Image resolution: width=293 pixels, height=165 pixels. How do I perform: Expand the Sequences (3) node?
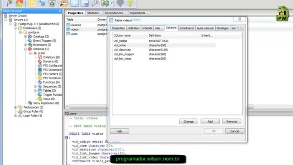tap(35, 87)
